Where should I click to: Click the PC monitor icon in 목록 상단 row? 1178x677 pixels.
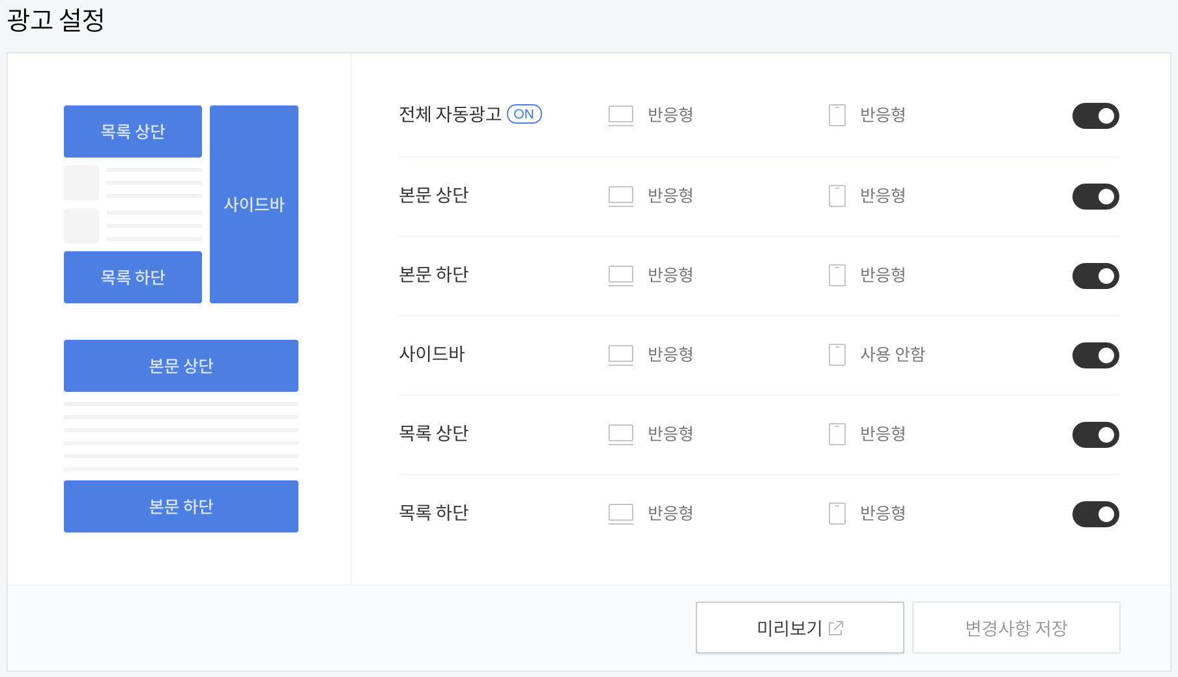coord(621,434)
